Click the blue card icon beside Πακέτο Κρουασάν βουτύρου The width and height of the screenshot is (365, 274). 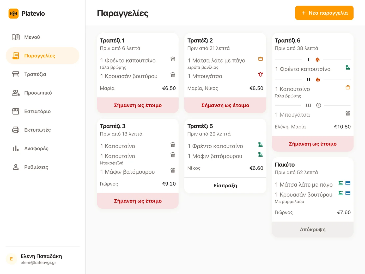pyautogui.click(x=348, y=193)
